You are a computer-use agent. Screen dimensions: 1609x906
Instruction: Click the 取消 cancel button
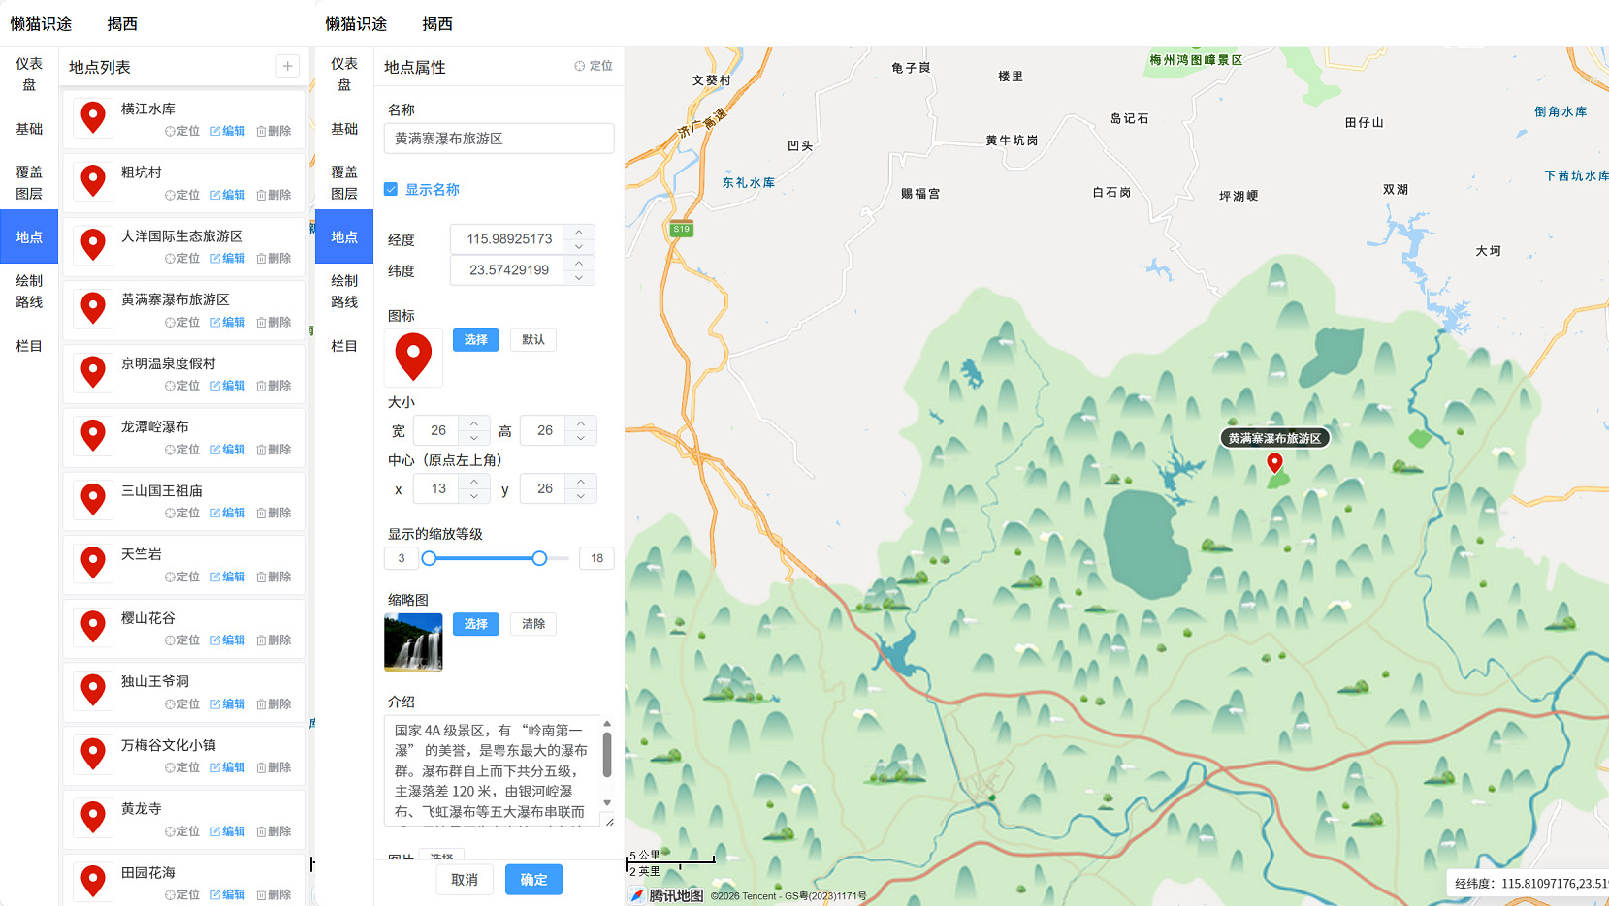pyautogui.click(x=465, y=880)
